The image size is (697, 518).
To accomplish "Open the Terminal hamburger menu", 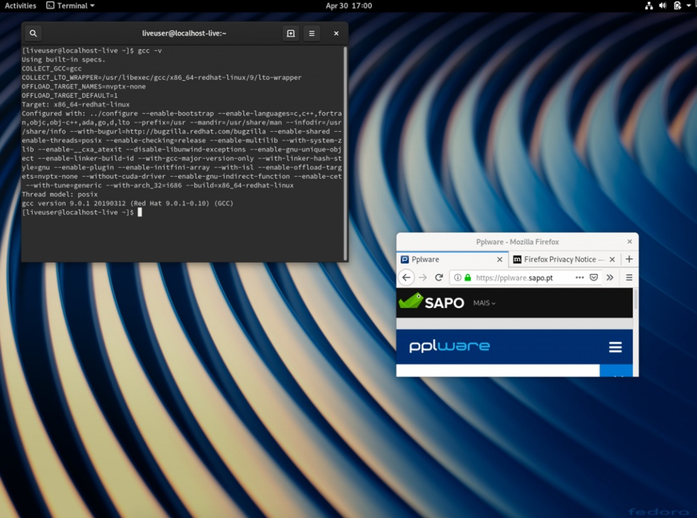I will 311,33.
